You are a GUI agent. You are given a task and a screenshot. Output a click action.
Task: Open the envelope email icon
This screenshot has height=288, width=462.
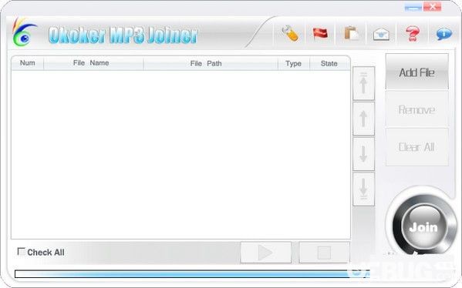point(381,34)
